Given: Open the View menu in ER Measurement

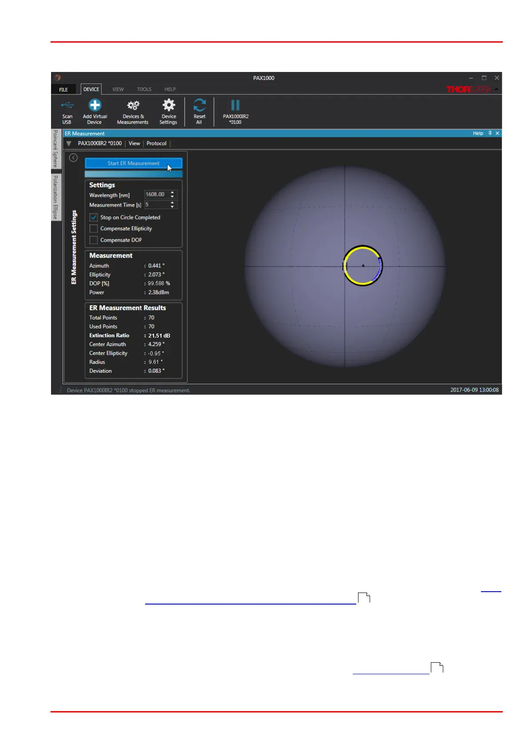Looking at the screenshot, I should pyautogui.click(x=134, y=143).
